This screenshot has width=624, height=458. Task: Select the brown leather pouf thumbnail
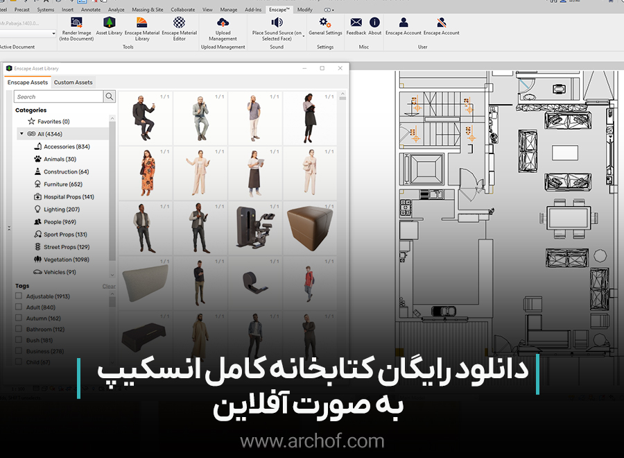[310, 228]
